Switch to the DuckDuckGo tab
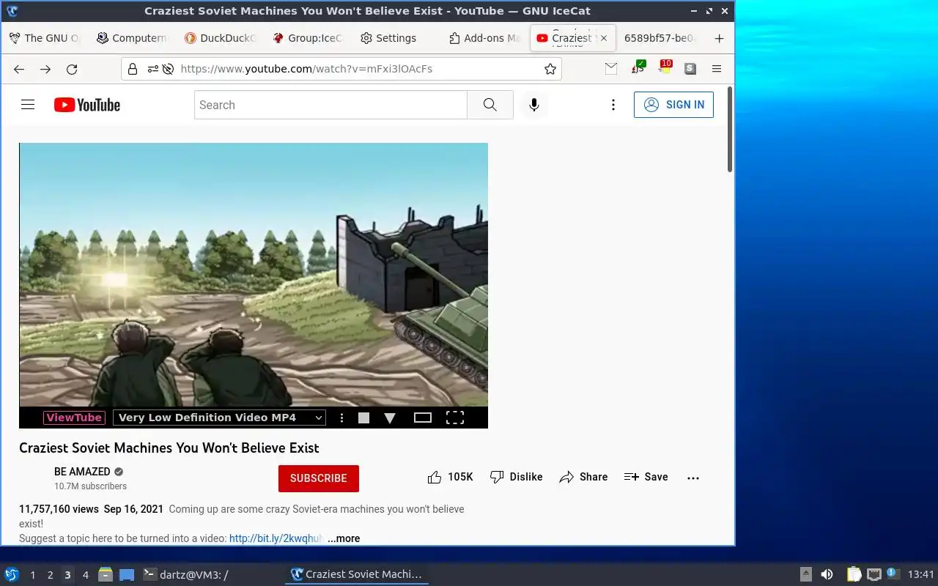 220,38
